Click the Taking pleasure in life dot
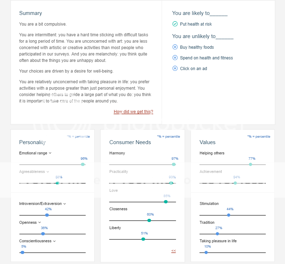 [206, 252]
